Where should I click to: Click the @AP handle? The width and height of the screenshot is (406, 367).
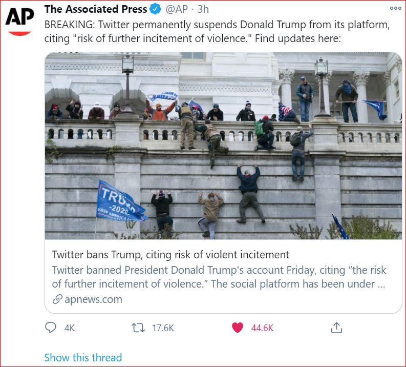(x=177, y=9)
